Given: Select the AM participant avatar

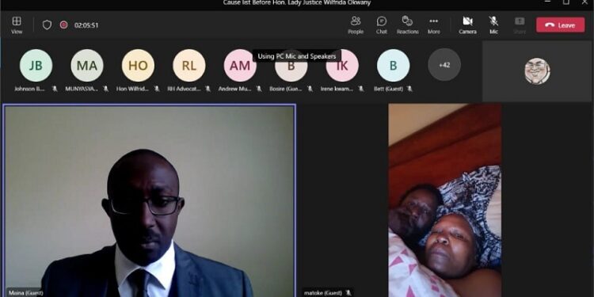Looking at the screenshot, I should coord(240,66).
